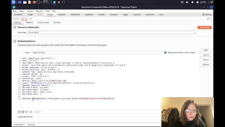Image resolution: width=225 pixels, height=127 pixels.
Task: Open the Intruder Settings sub-tab
Action: coord(57,23)
